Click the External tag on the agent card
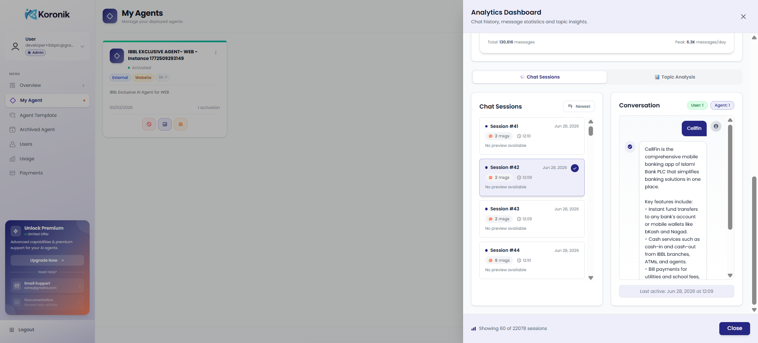 (120, 77)
